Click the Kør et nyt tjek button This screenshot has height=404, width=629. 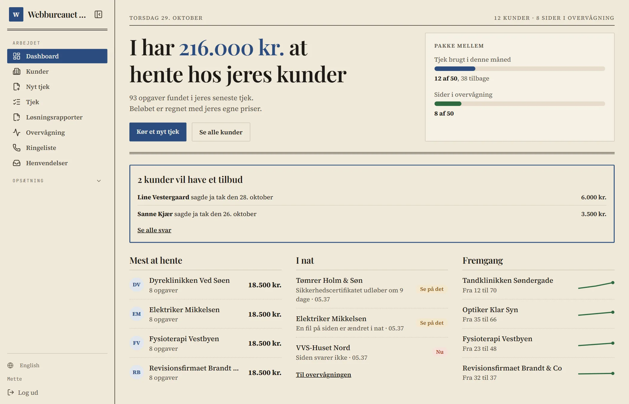(158, 132)
